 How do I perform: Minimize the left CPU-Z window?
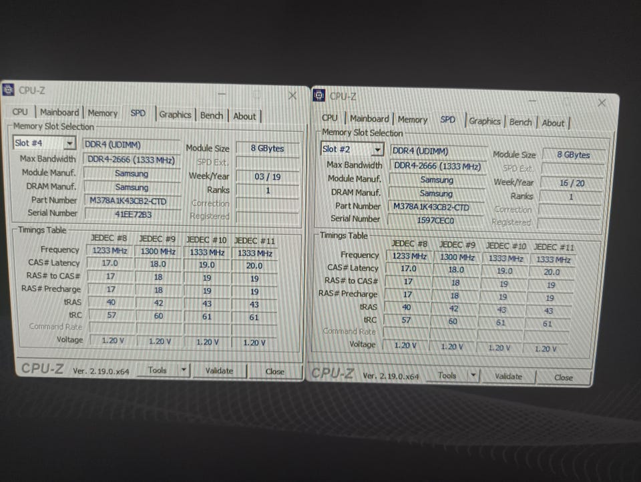point(222,94)
